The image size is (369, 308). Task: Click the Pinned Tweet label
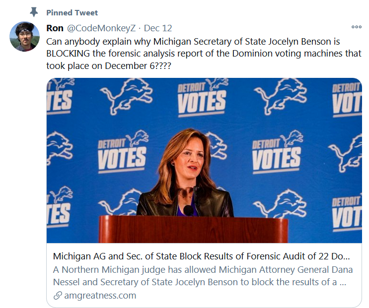[x=72, y=13]
